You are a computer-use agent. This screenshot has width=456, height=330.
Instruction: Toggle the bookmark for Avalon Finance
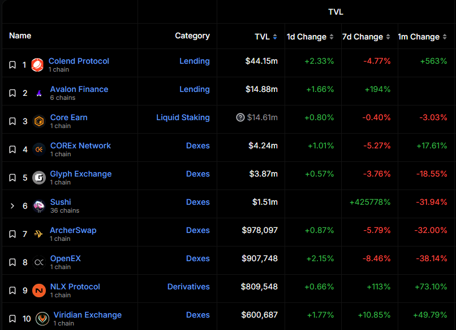(x=12, y=93)
